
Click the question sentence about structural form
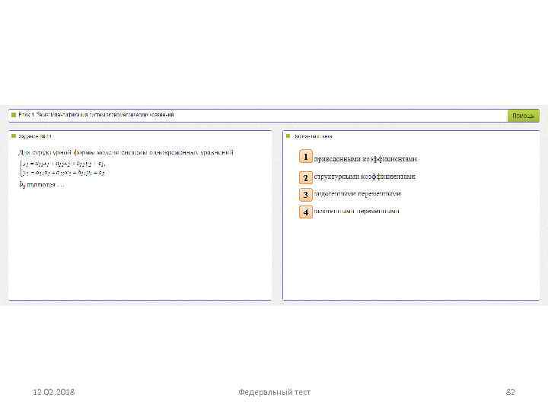click(126, 152)
